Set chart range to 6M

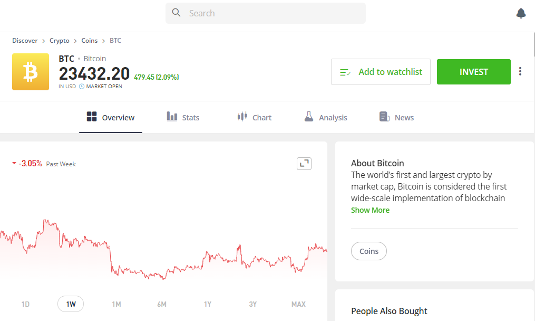162,304
